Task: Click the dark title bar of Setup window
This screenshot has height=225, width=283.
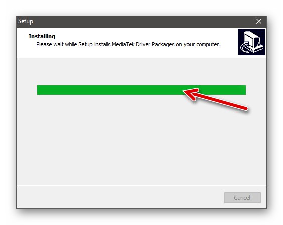Action: coord(141,22)
